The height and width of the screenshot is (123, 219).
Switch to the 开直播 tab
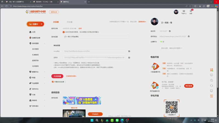click(56, 22)
